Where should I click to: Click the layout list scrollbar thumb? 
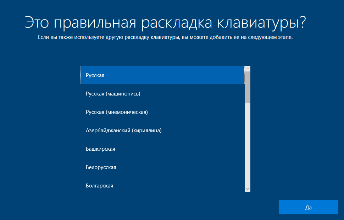click(x=248, y=87)
